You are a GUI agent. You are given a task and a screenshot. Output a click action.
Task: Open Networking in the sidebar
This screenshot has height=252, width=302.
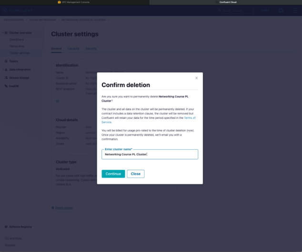17,46
